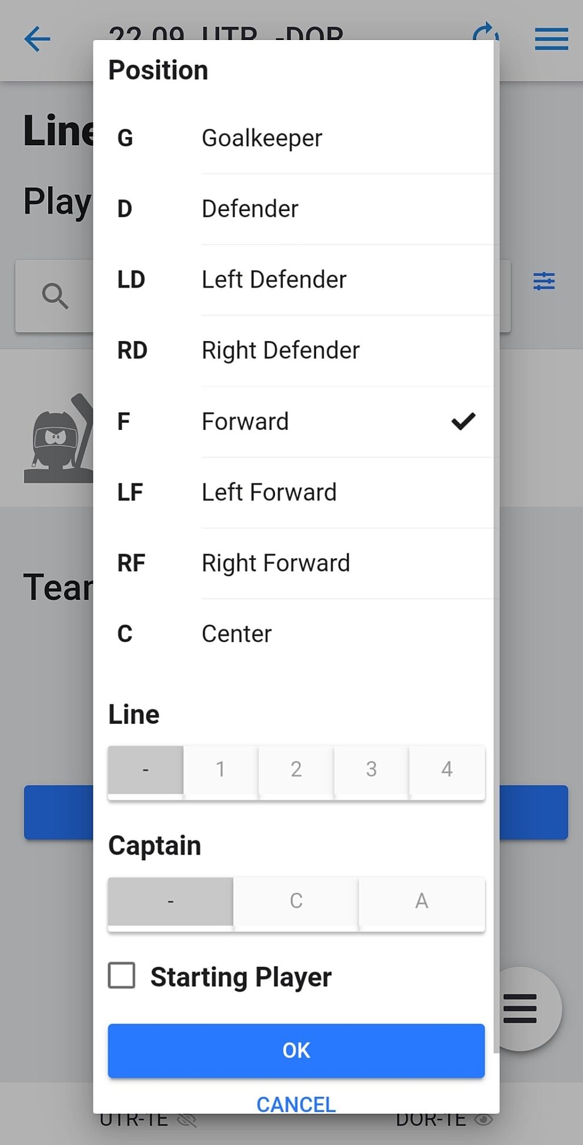
Task: Open the hamburger menu at top right
Action: tap(551, 39)
